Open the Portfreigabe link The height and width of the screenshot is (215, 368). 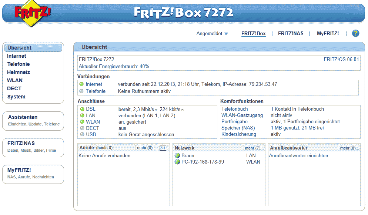pos(234,122)
